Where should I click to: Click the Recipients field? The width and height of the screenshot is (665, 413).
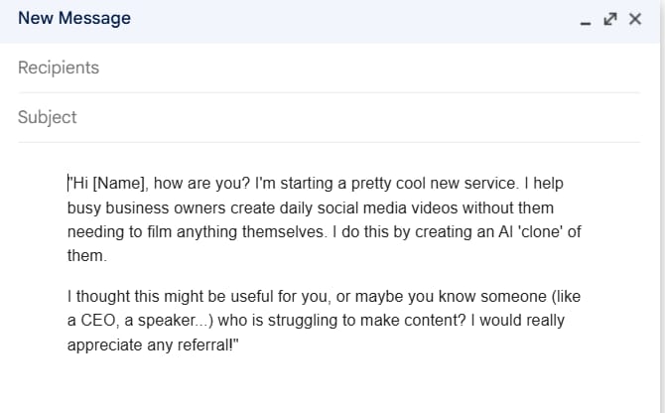(328, 68)
